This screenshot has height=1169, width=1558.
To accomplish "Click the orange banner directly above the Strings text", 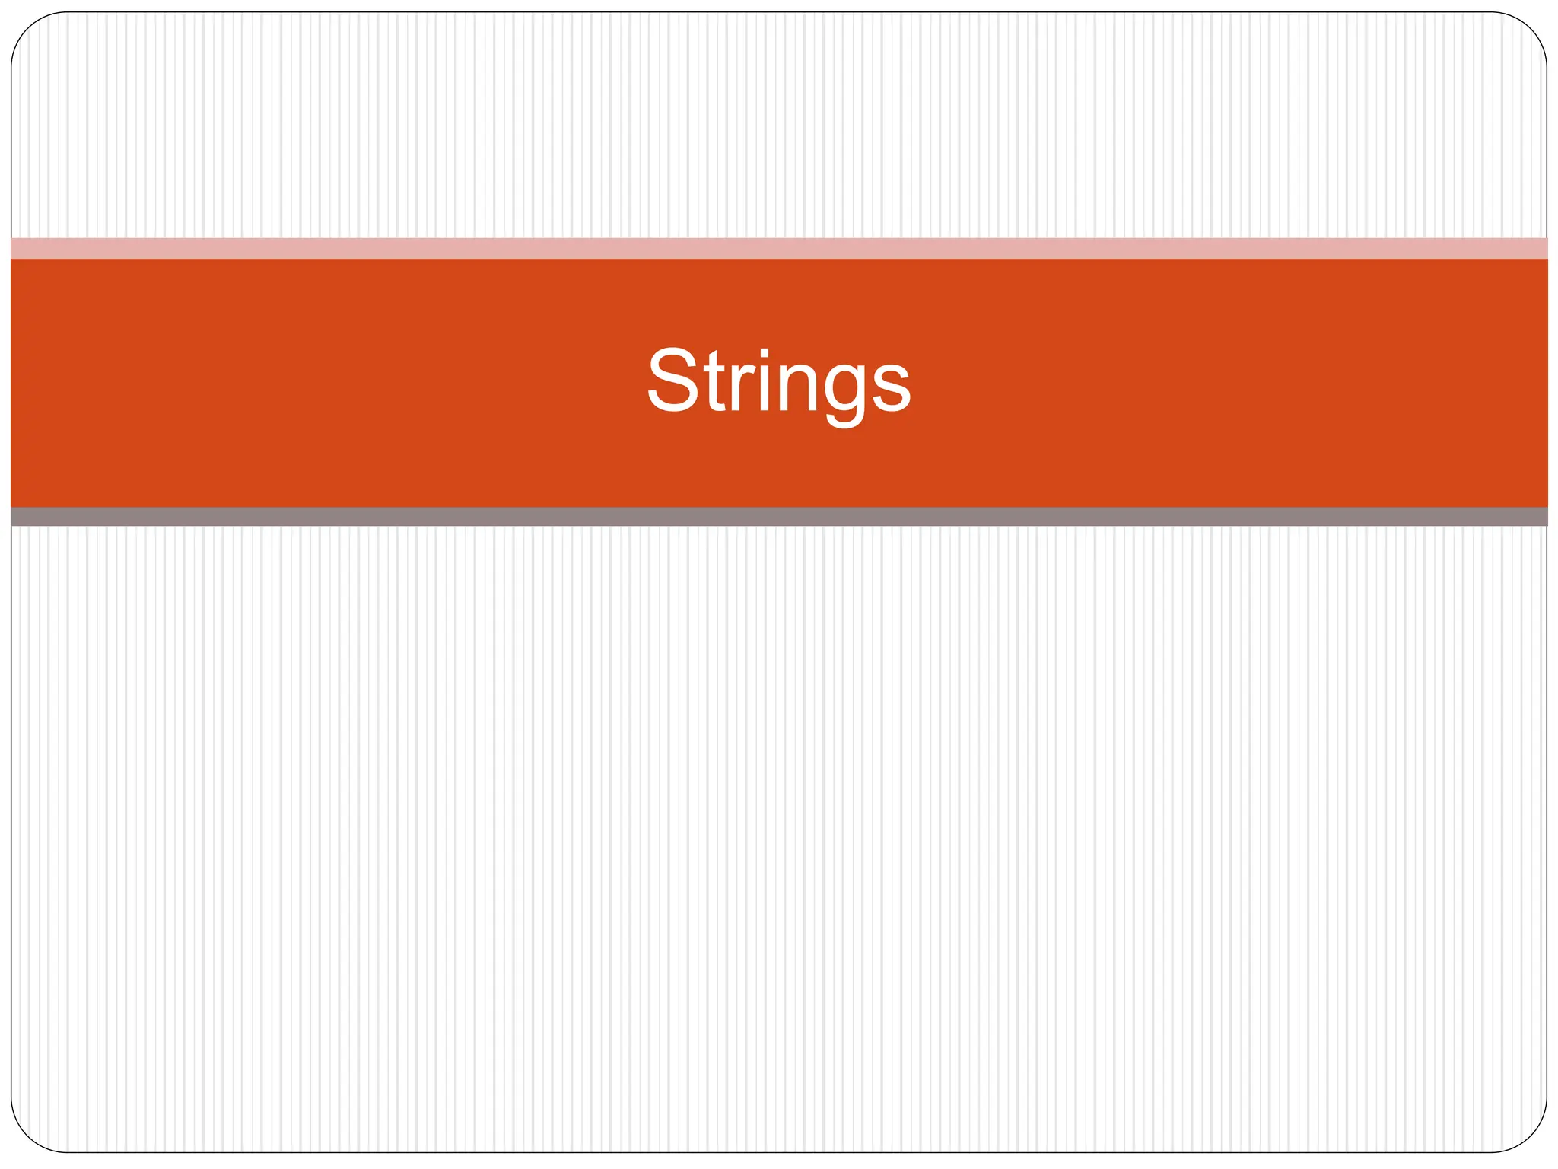I will [x=779, y=301].
